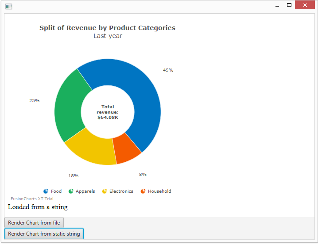The height and width of the screenshot is (244, 318).
Task: Click the 25% data label
Action: tap(34, 101)
